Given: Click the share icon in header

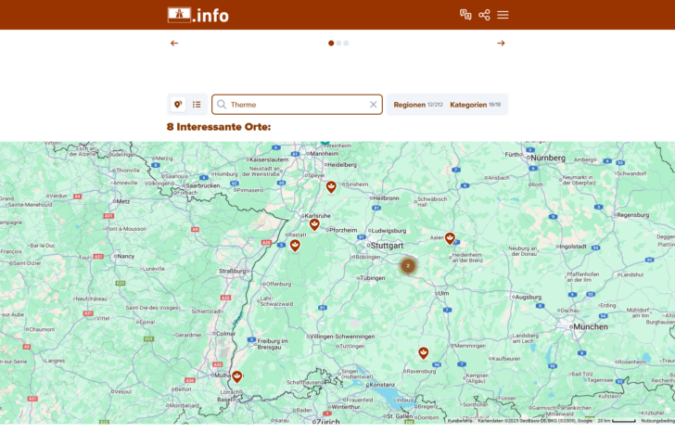Looking at the screenshot, I should pos(484,15).
